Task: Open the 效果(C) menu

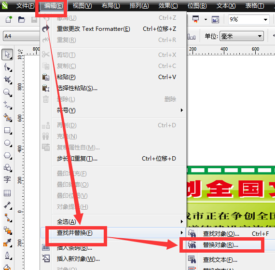Action: (168, 6)
